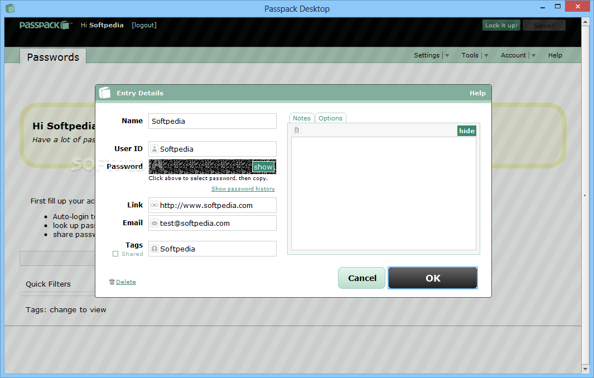Viewport: 594px width, 378px height.
Task: Select the Passwords tab
Action: pos(53,57)
